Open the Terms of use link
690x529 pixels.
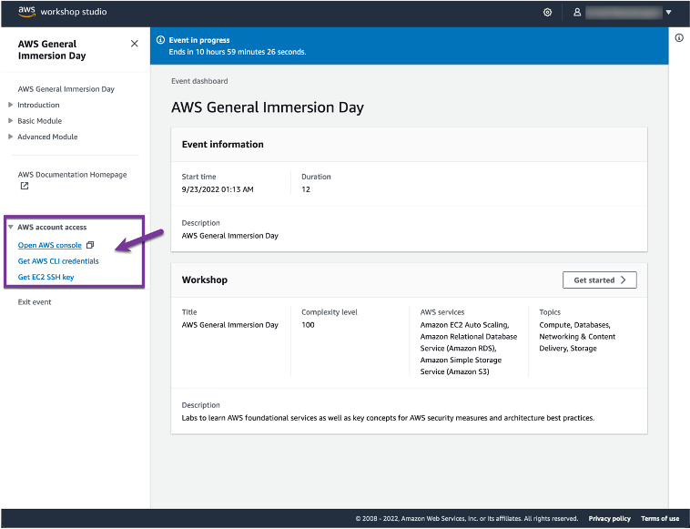(x=660, y=518)
